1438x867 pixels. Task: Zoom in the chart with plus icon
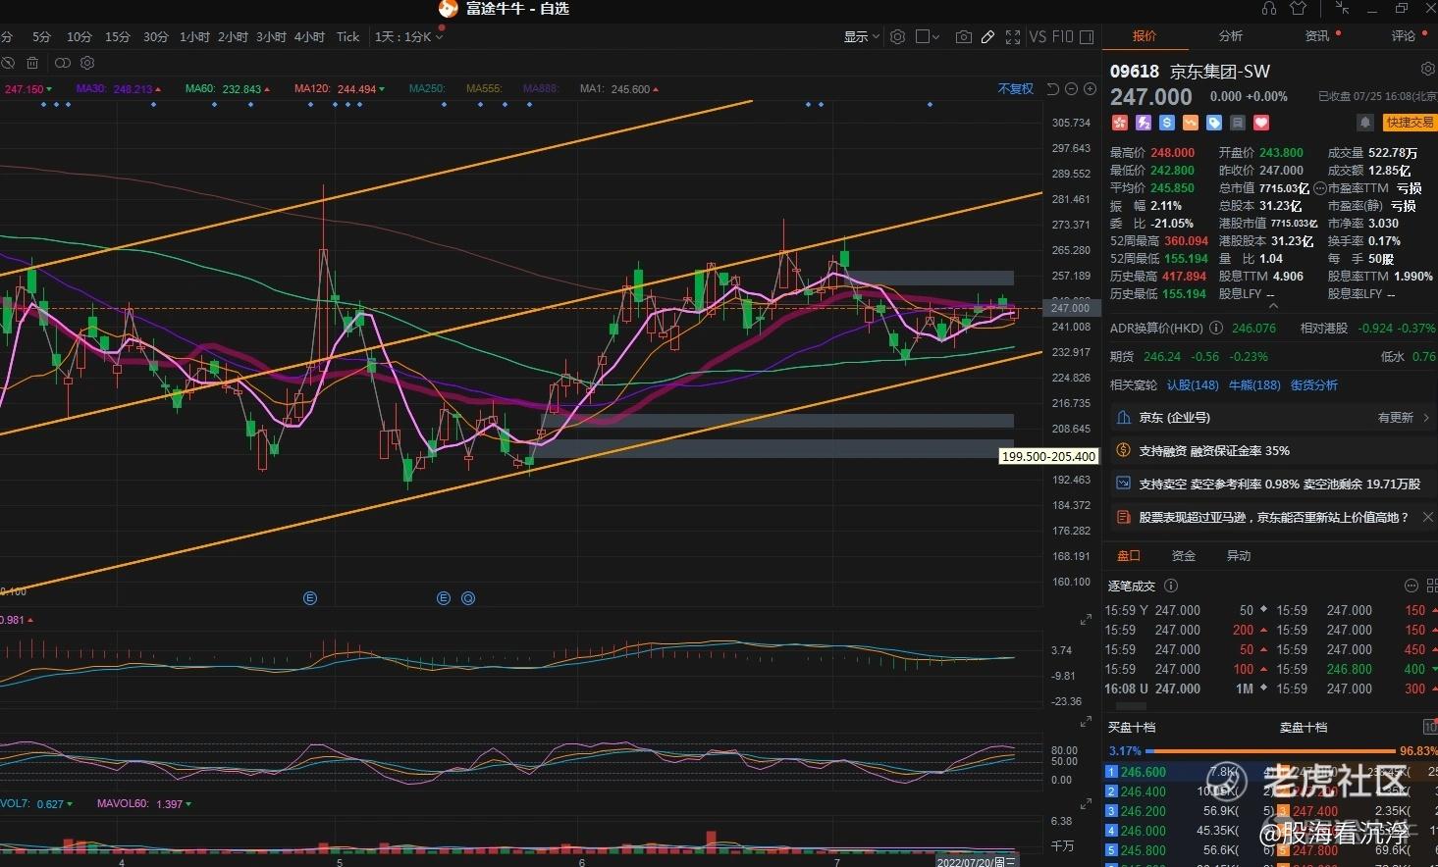tap(1090, 89)
